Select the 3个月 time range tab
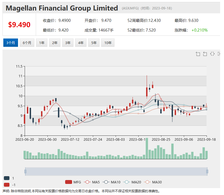224x195 pixels. click(x=11, y=43)
